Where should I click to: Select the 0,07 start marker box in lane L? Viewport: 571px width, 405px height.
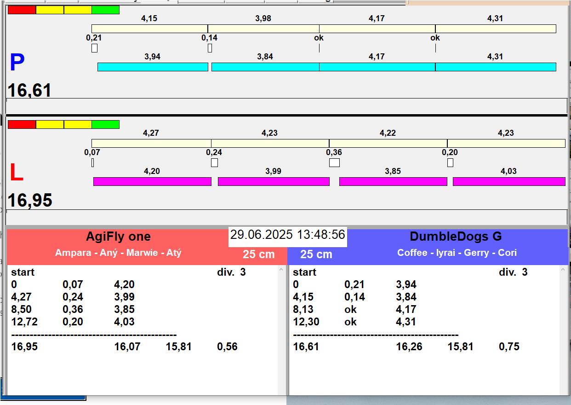[x=92, y=162]
